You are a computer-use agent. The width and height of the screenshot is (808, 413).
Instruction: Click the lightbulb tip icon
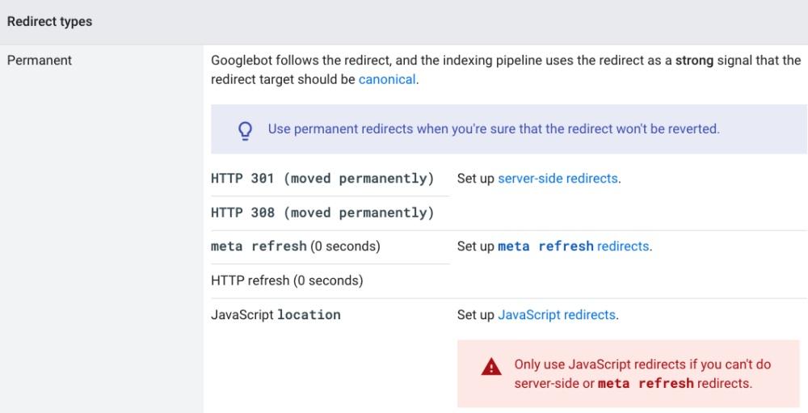[244, 129]
